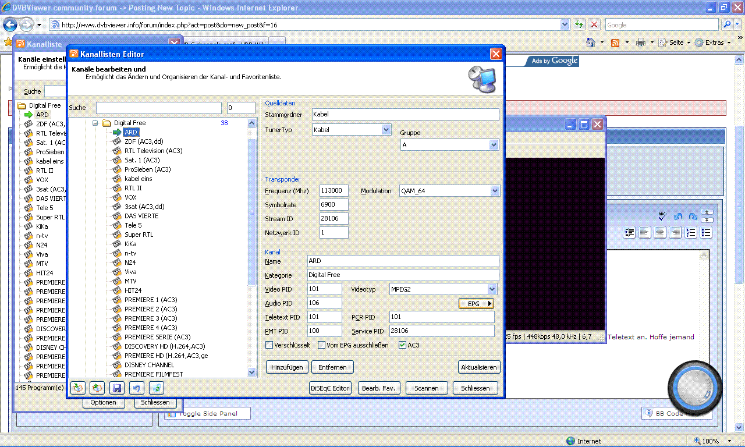Click the undo arrow icon beside save
Viewport: 745px width, 447px height.
(x=136, y=388)
